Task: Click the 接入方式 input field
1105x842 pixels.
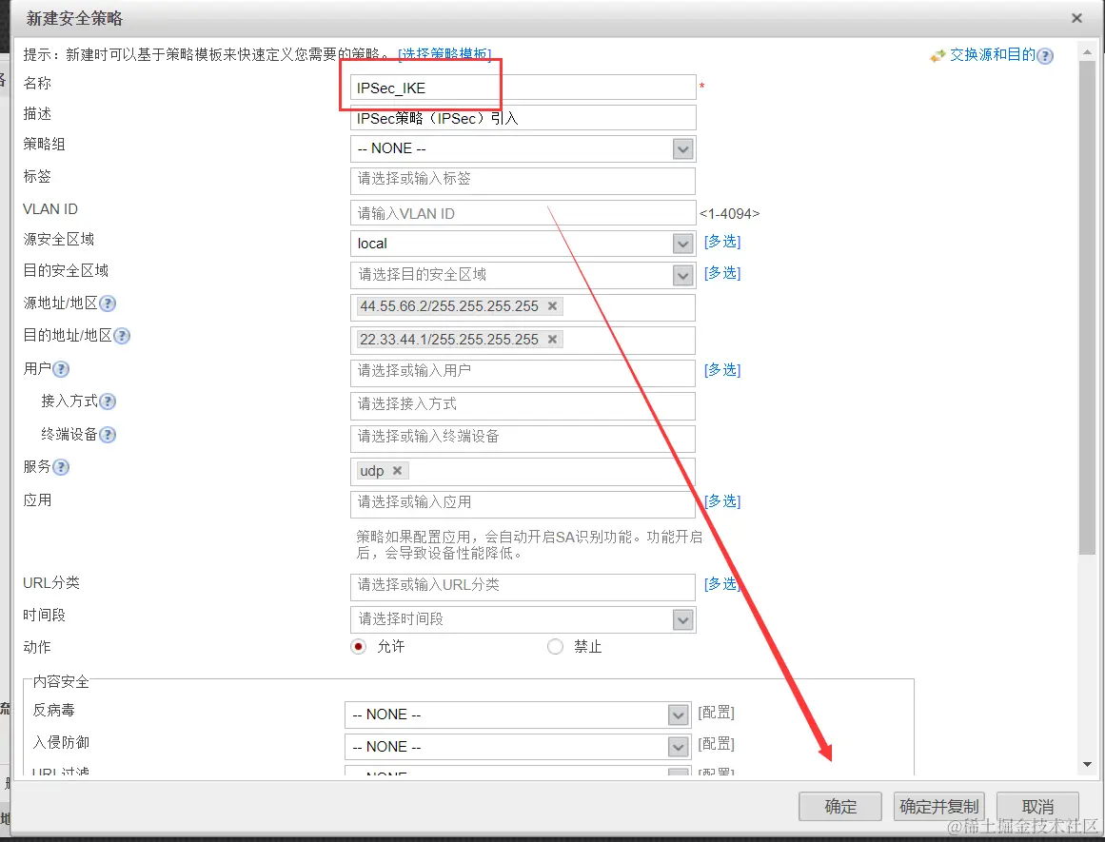Action: (523, 406)
